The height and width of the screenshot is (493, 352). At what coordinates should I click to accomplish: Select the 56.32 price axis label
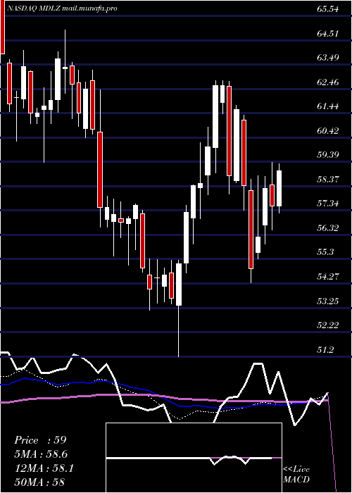328,228
